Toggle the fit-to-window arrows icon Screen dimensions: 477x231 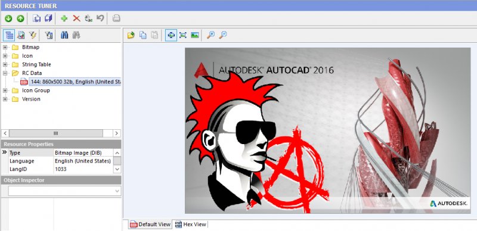(171, 35)
